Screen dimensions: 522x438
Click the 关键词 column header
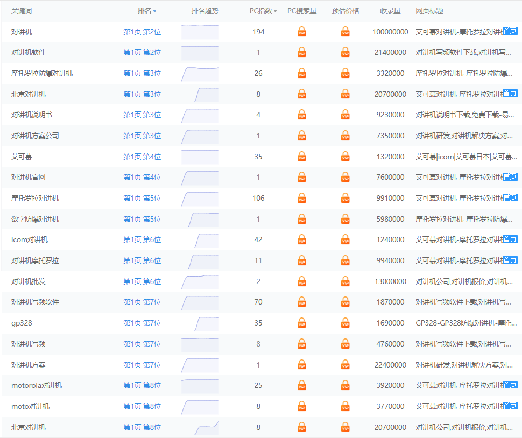click(x=22, y=11)
